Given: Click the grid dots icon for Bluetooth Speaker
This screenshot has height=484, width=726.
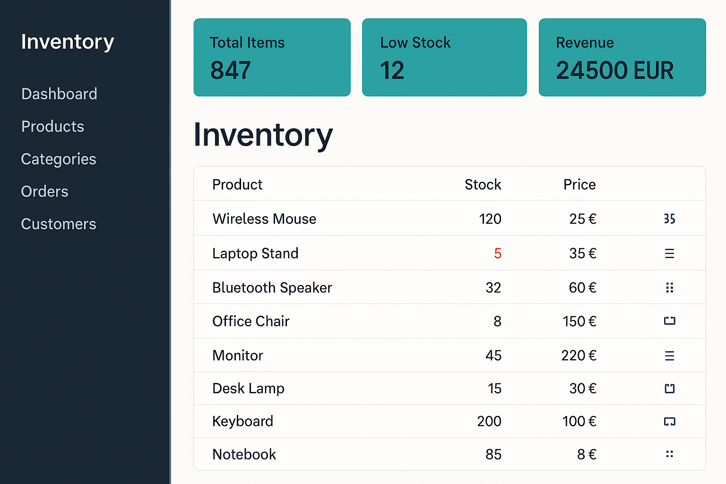Looking at the screenshot, I should (669, 287).
